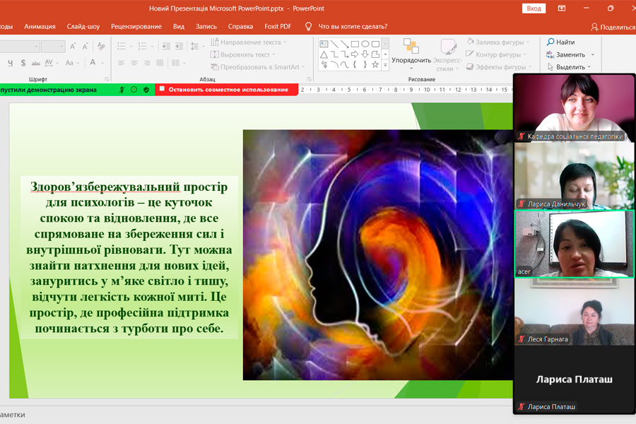Click the security shield icon in the share bar
Viewport: 636px width, 424px height.
[146, 90]
